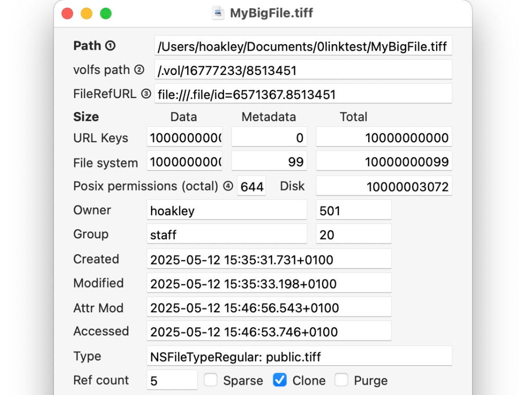526x395 pixels.
Task: Click the yellow minimize window button
Action: click(x=87, y=14)
